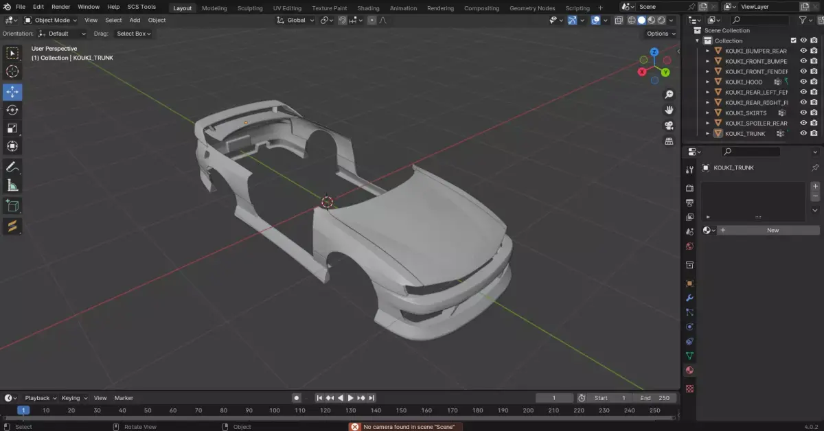Viewport: 824px width, 431px height.
Task: Open the Orientation Default dropdown
Action: pos(62,33)
